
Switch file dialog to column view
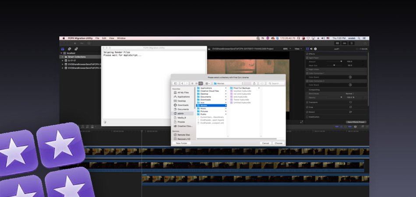click(x=201, y=84)
